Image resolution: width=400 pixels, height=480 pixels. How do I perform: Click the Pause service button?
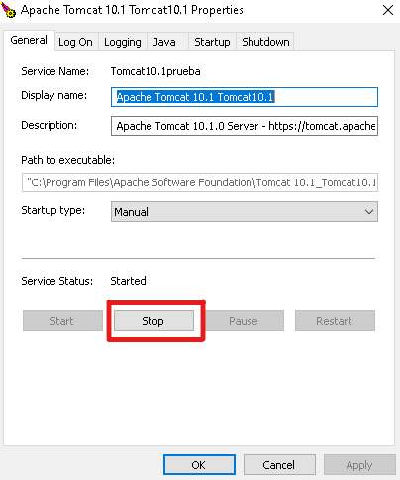point(245,321)
